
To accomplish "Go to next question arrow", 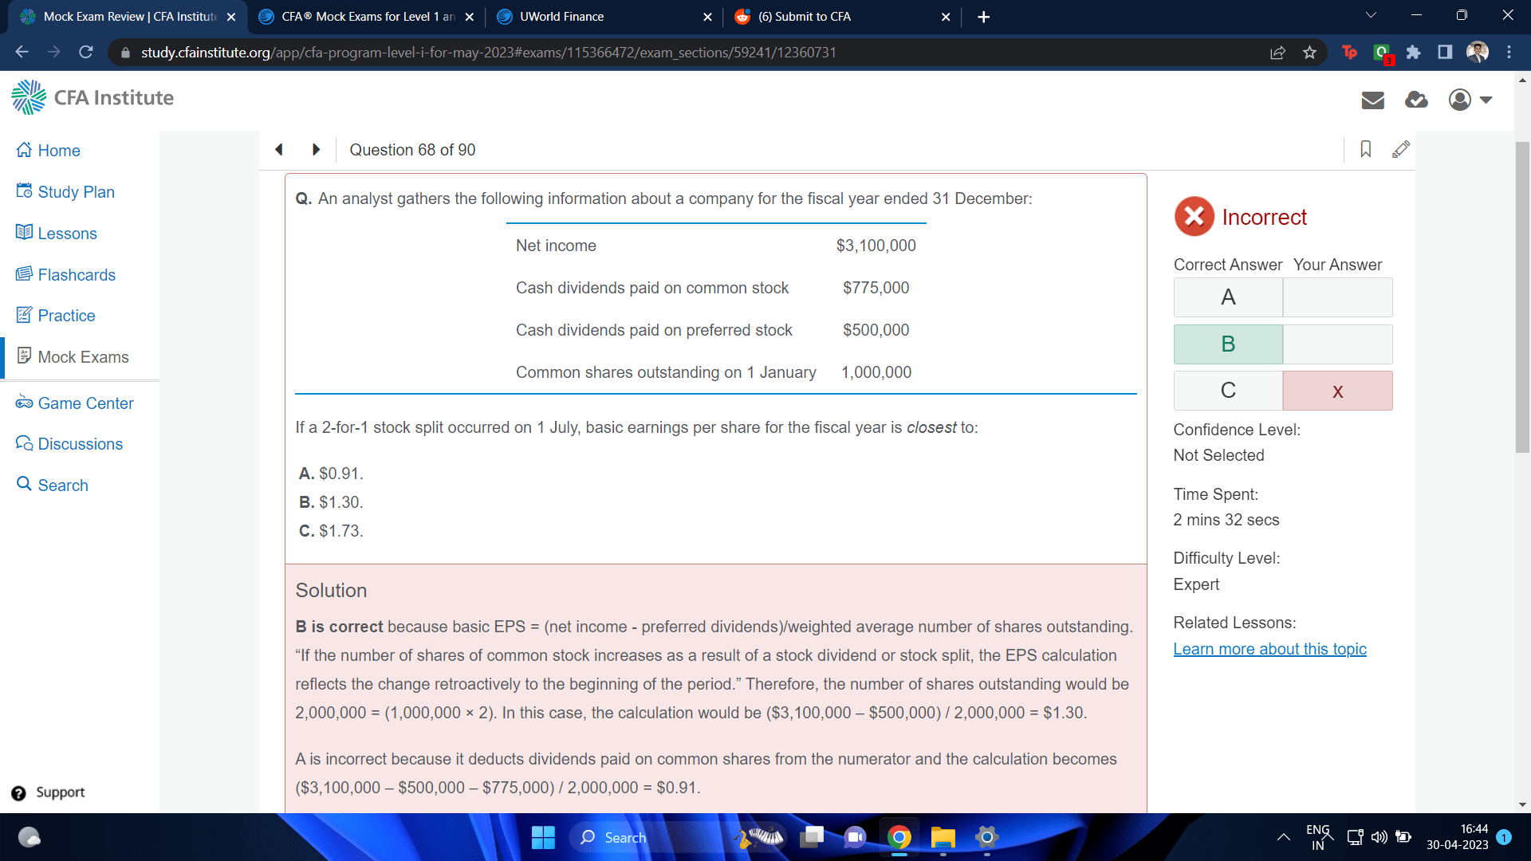I will pos(316,149).
